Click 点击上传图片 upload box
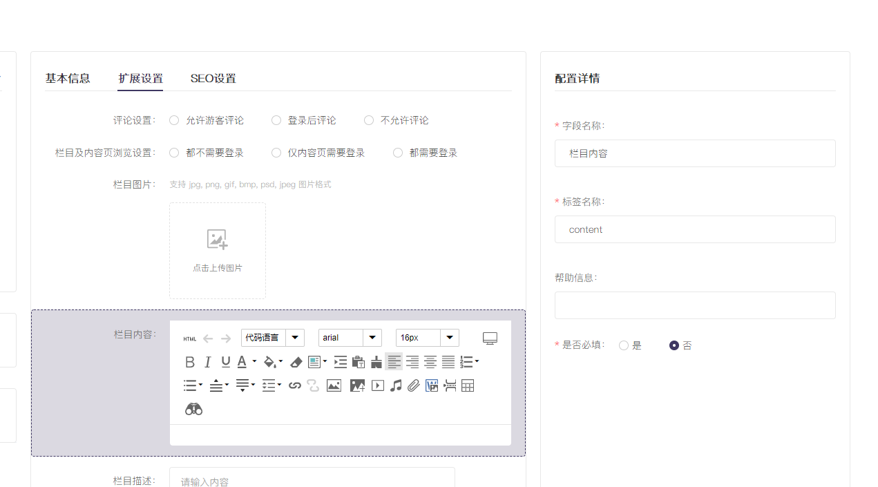The image size is (878, 487). pyautogui.click(x=218, y=250)
